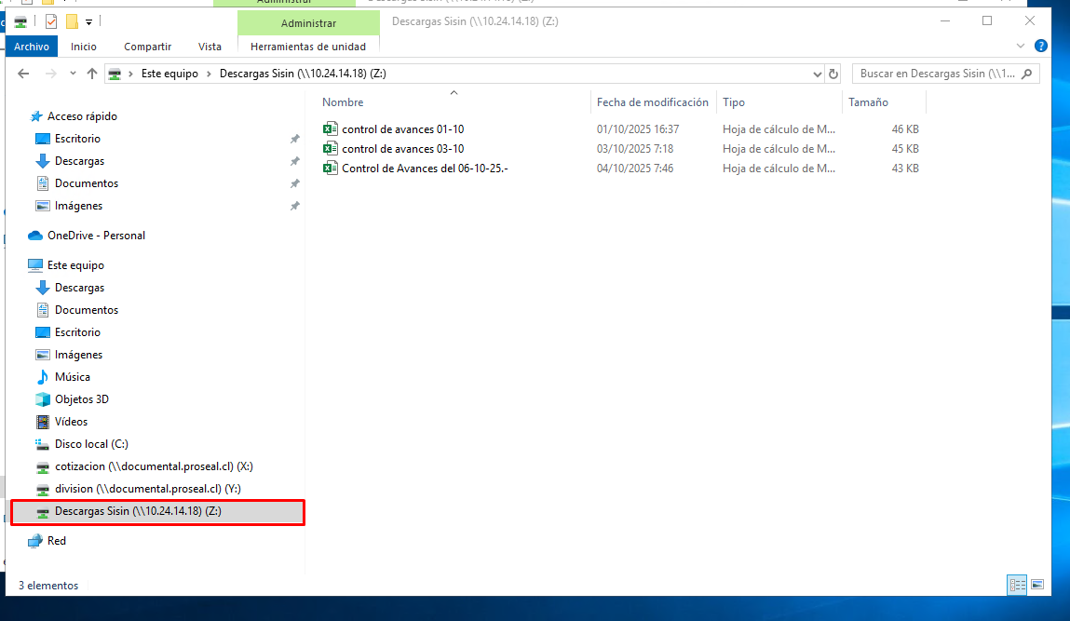
Task: Click the Buscar en Descargas Sisin search box
Action: pos(936,74)
